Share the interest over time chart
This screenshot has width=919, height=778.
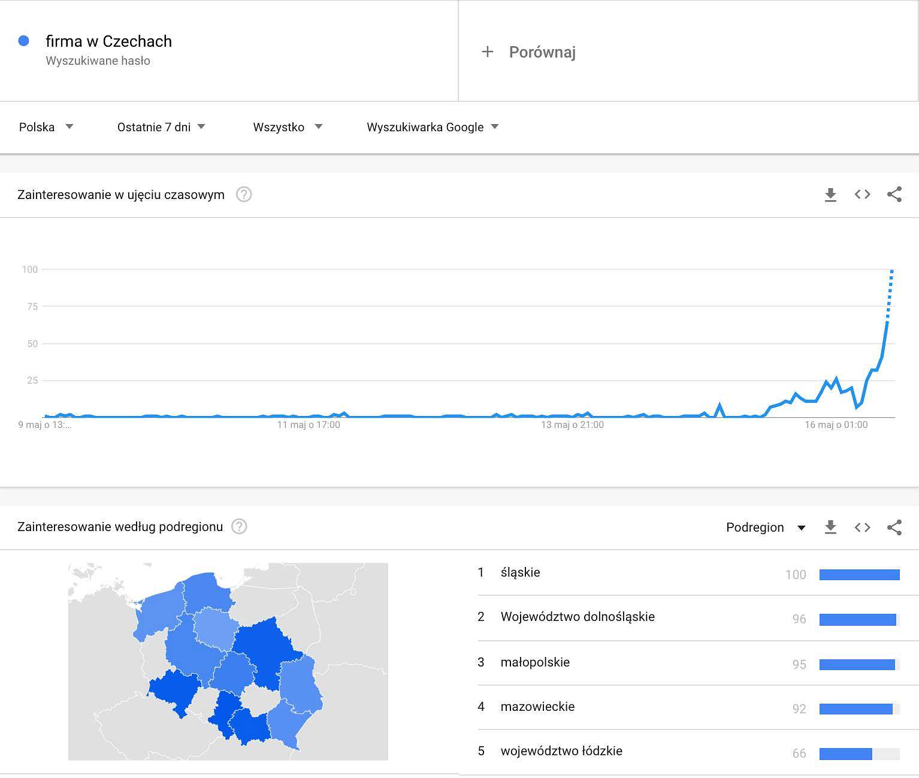(x=894, y=194)
